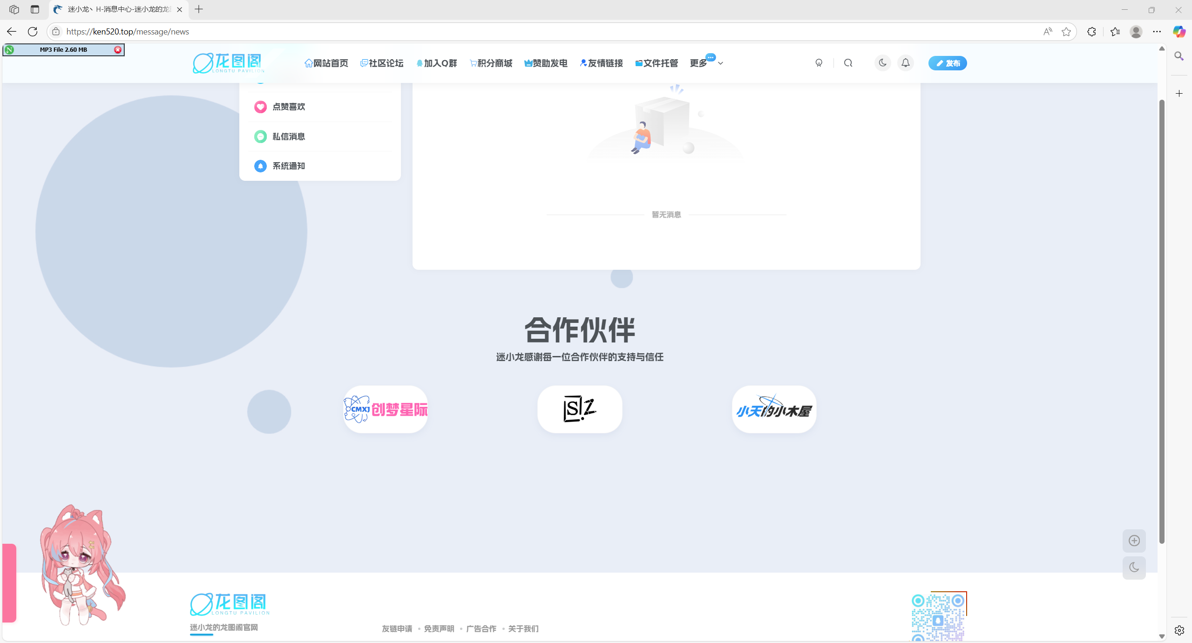Open the Copilot icon in browser toolbar

click(x=1179, y=31)
